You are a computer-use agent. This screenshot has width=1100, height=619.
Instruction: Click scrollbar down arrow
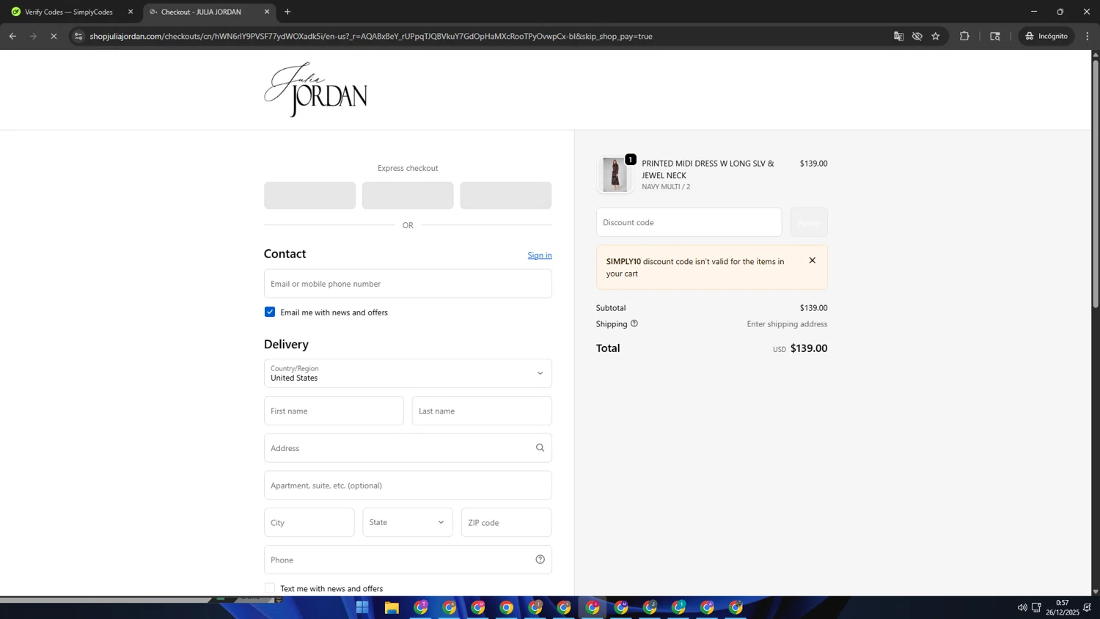(1096, 591)
